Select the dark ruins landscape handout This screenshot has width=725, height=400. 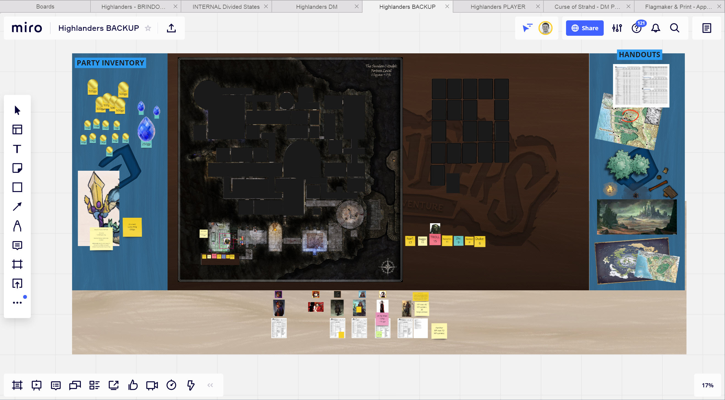637,217
